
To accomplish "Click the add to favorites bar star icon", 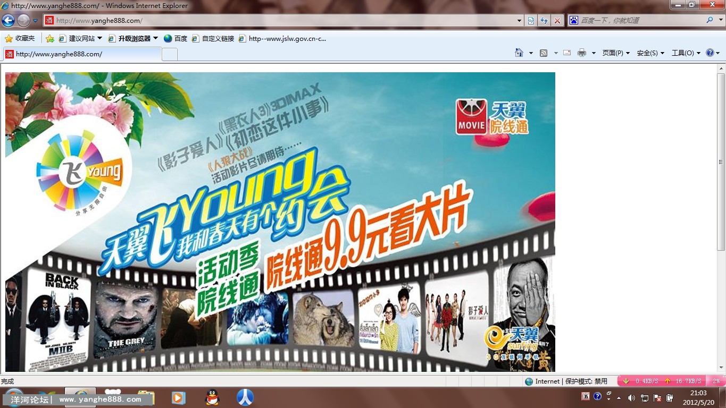I will [x=50, y=38].
